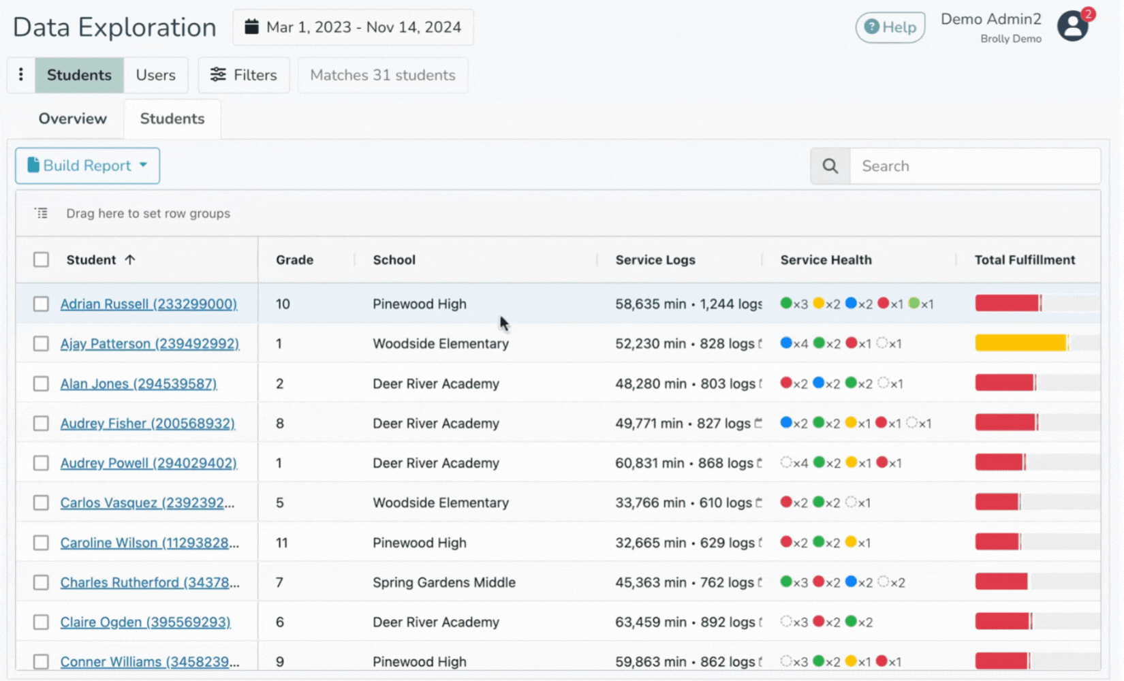Open the Mar 1, 2023 date range picker

coord(353,27)
